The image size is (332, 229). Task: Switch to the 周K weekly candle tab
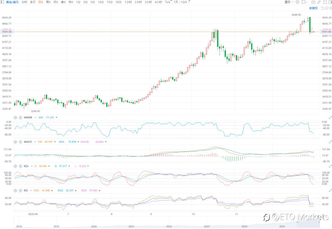click(x=48, y=2)
